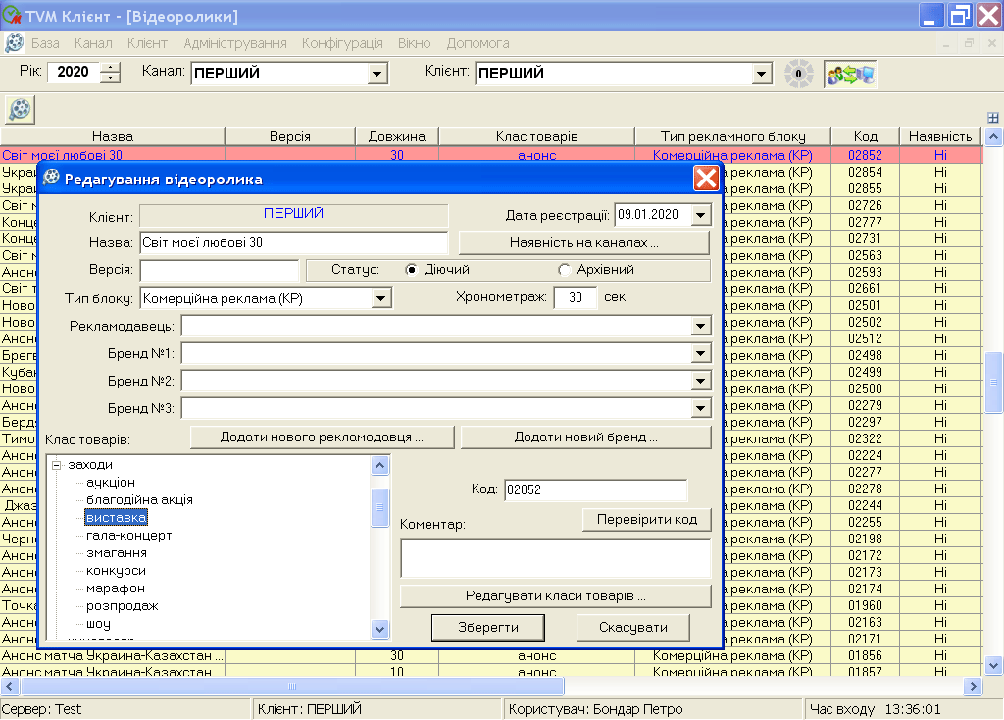1004x720 pixels.
Task: Open the Дата реєстрації date picker dropdown
Action: 700,215
